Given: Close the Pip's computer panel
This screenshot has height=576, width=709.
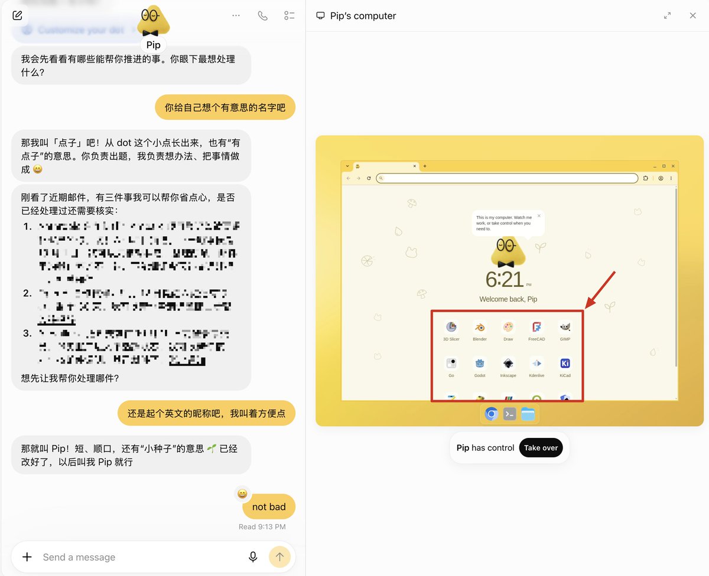Looking at the screenshot, I should tap(693, 16).
